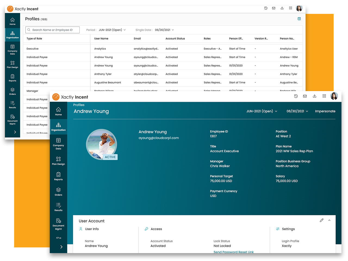The image size is (348, 261).
Task: Click the history icon in the header
Action: click(296, 96)
